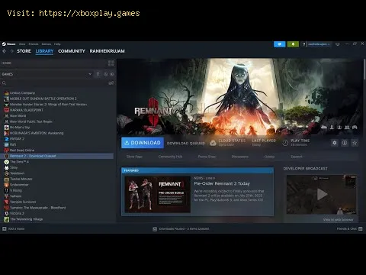366x275 pixels.
Task: Click the question mark help icon
Action: (303, 44)
